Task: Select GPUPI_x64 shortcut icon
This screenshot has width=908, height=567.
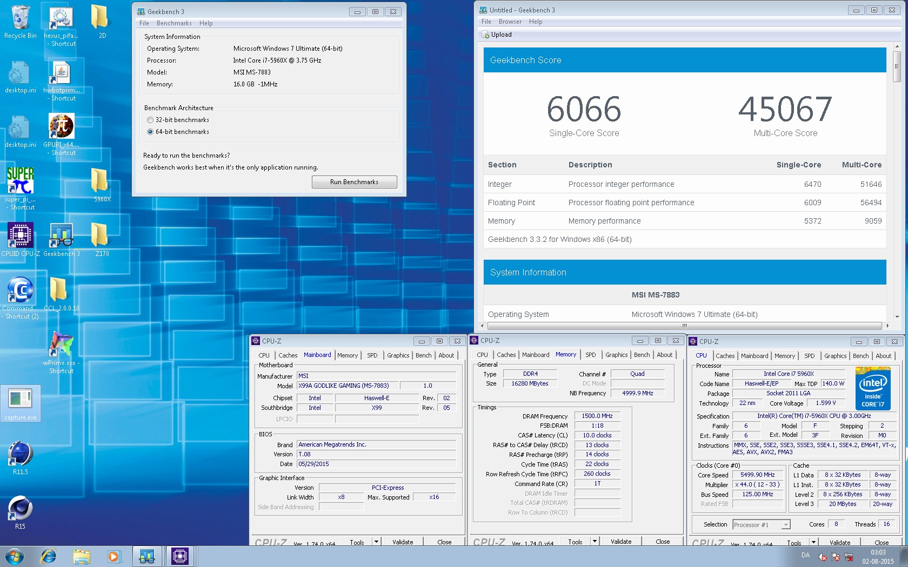Action: click(61, 134)
